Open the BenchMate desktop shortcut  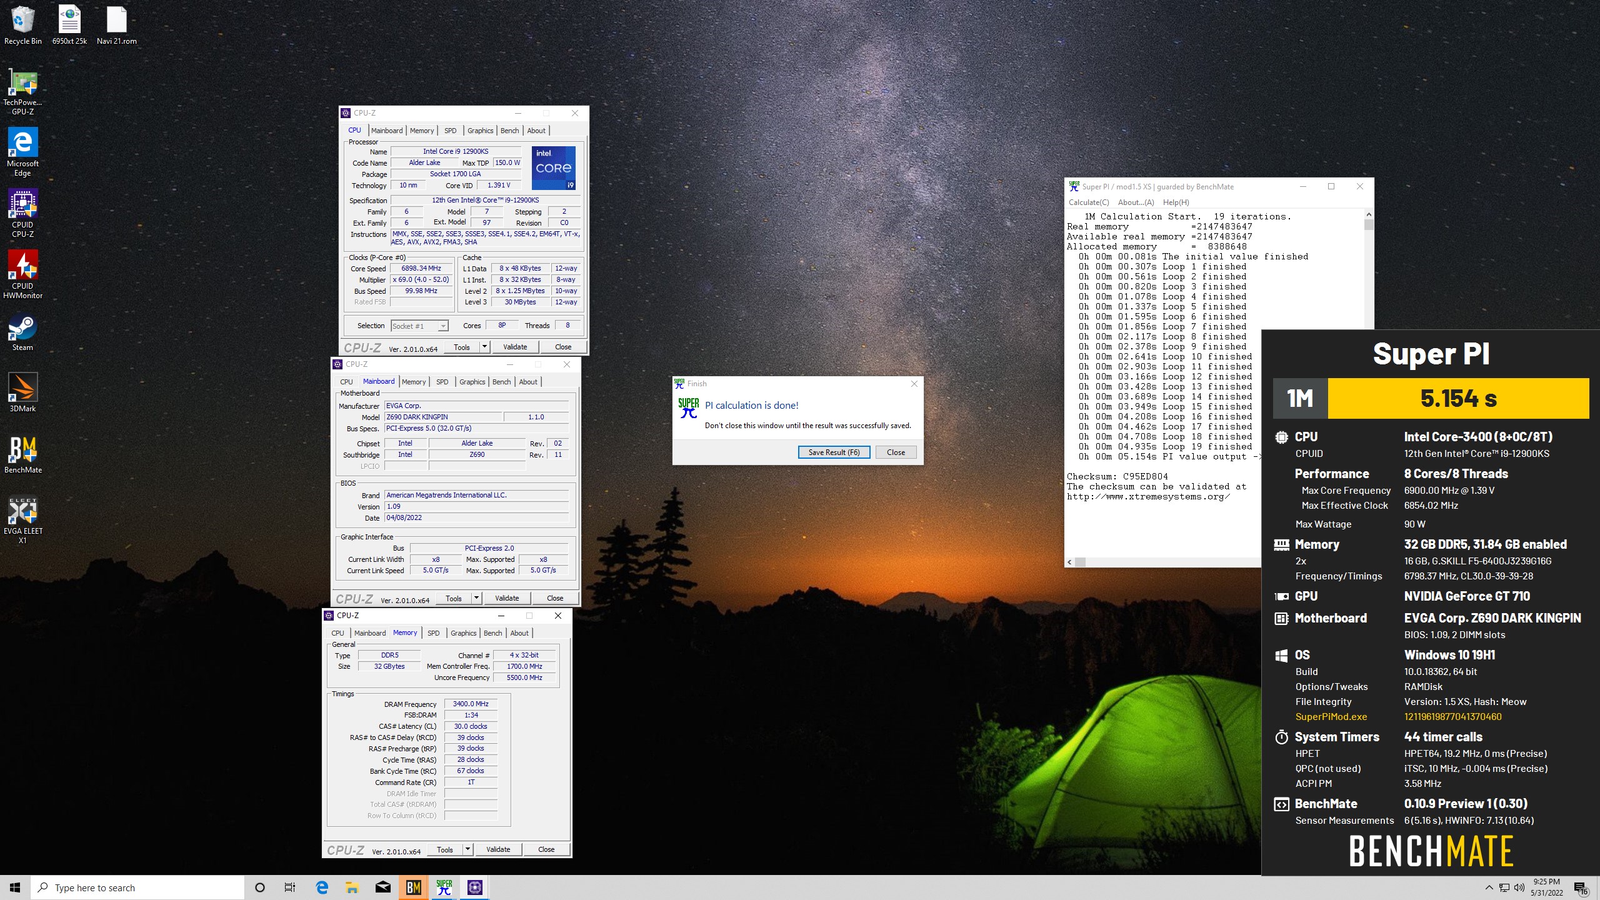coord(22,454)
